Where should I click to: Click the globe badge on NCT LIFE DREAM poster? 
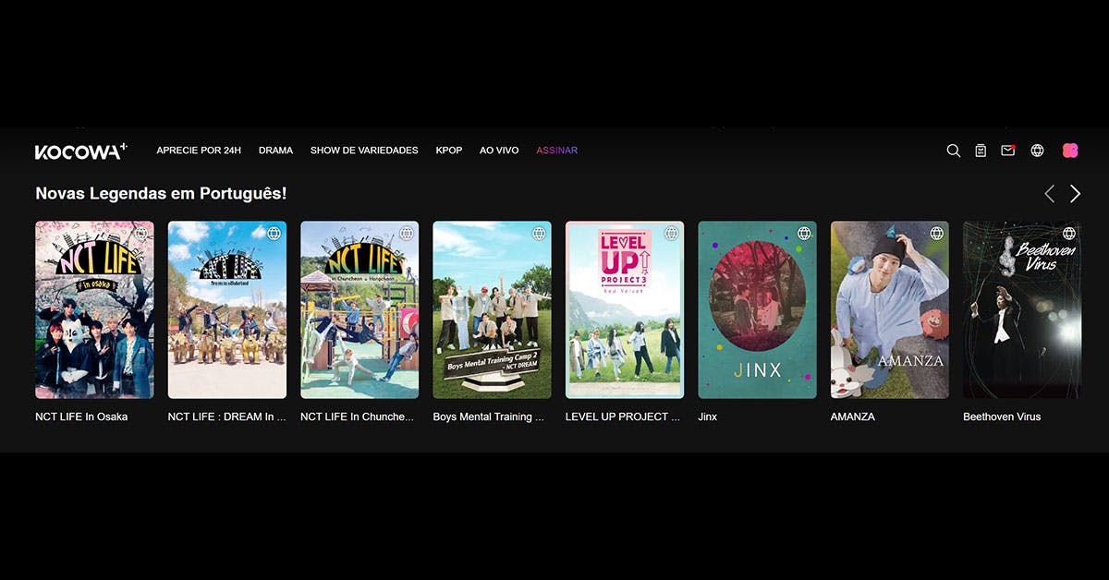274,234
